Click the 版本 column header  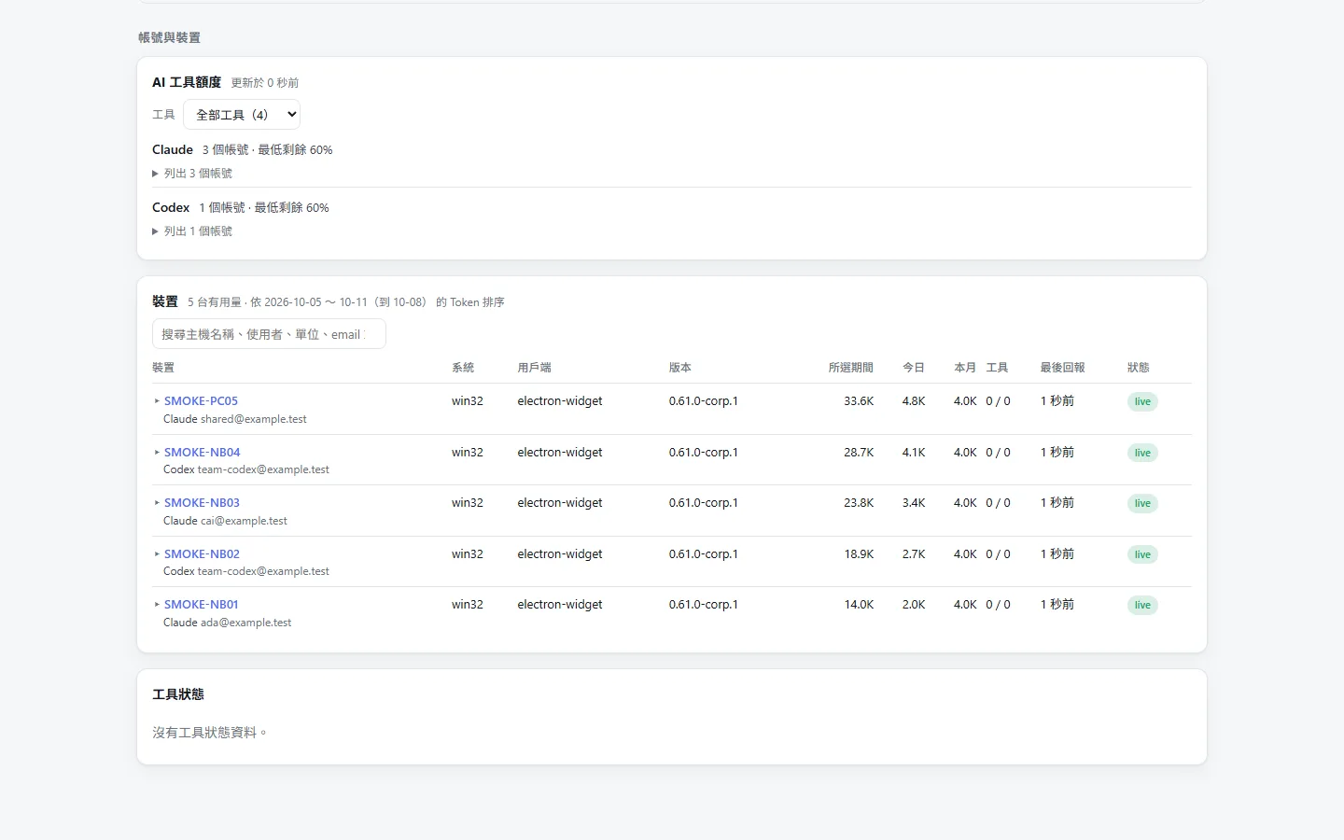click(x=679, y=368)
